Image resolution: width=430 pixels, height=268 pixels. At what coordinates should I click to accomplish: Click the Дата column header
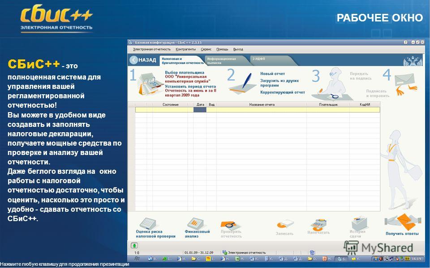point(200,105)
